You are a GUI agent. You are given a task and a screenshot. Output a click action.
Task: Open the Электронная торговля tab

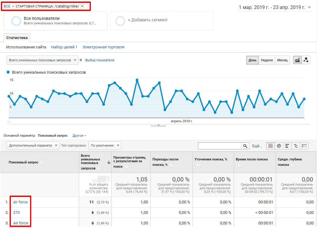pos(103,47)
